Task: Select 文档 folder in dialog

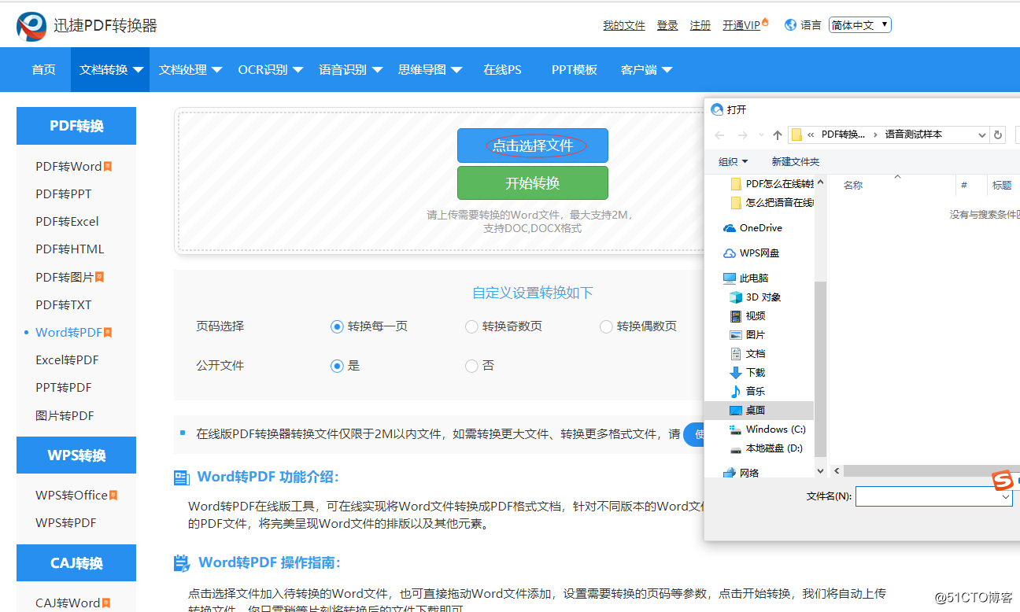Action: 748,354
